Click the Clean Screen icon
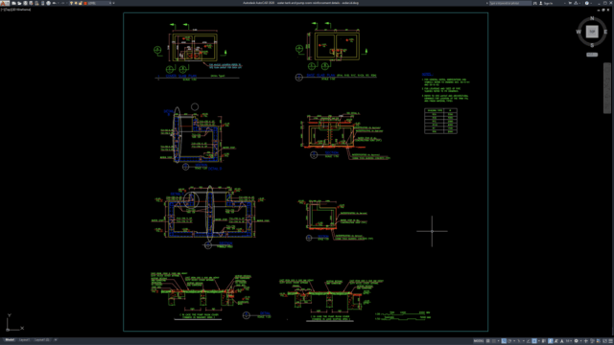Image resolution: width=614 pixels, height=345 pixels. pyautogui.click(x=605, y=341)
